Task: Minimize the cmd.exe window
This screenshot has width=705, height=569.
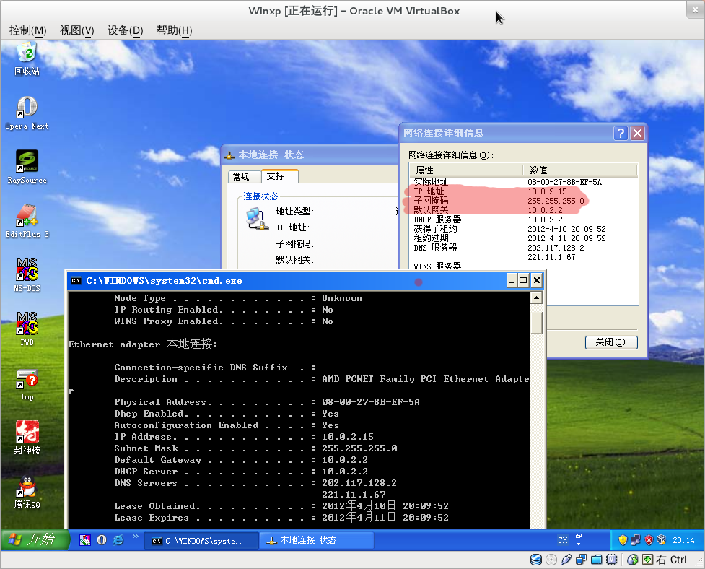Action: click(x=512, y=281)
